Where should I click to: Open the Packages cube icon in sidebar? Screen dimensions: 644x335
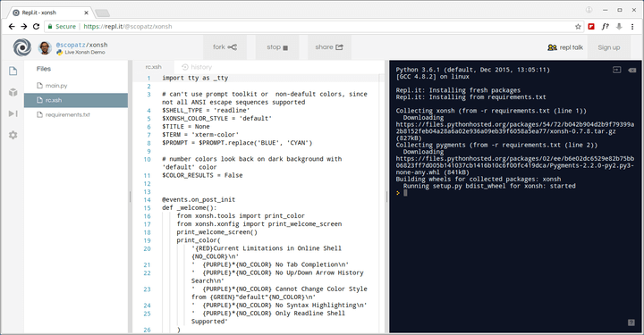click(x=13, y=92)
